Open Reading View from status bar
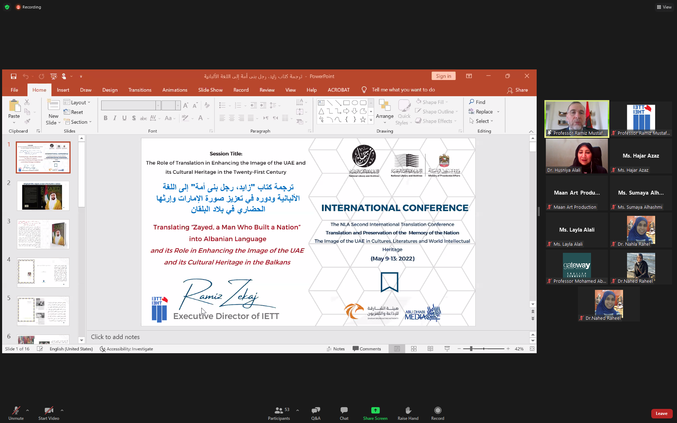This screenshot has height=423, width=677. pos(430,349)
